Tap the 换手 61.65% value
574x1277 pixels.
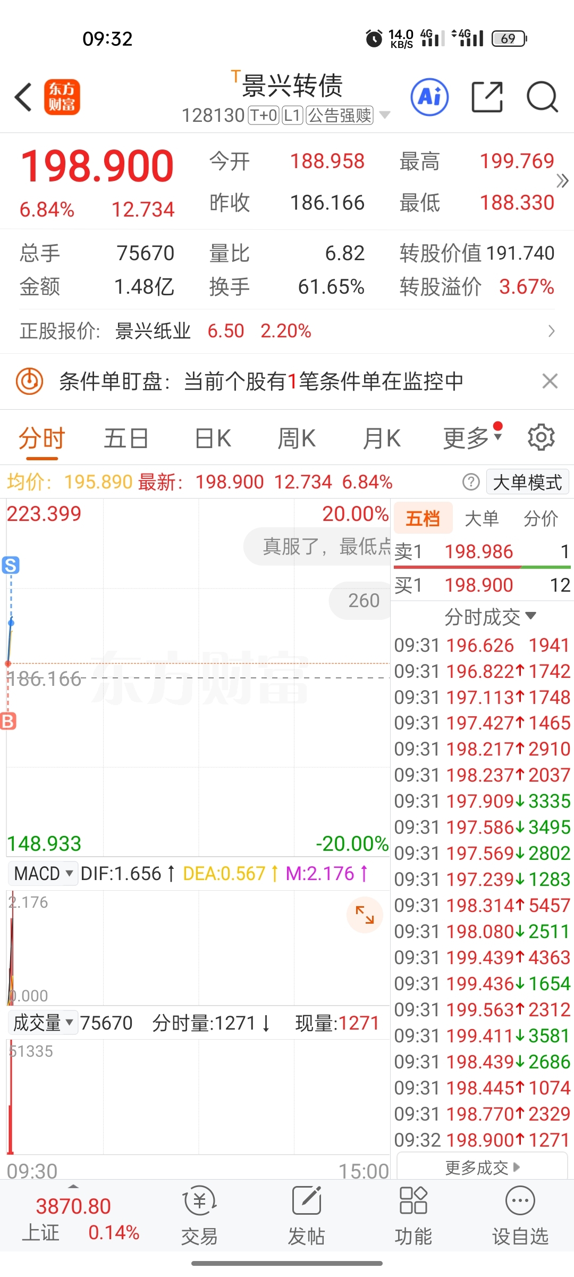click(x=331, y=287)
